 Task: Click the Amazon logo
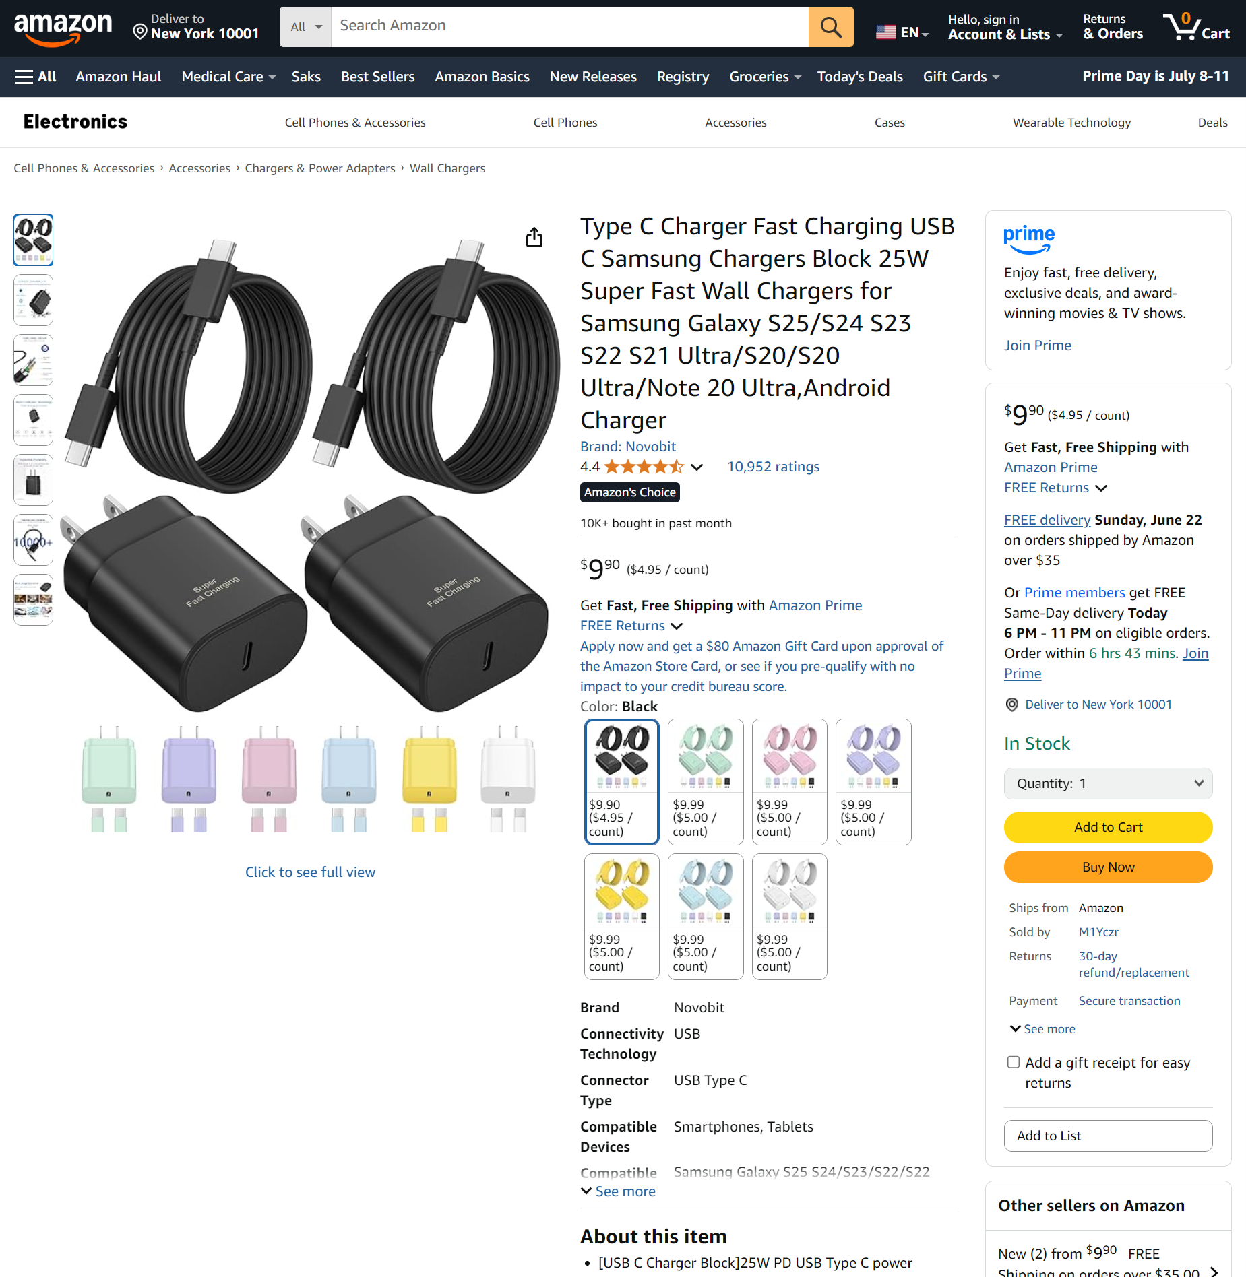pos(63,28)
